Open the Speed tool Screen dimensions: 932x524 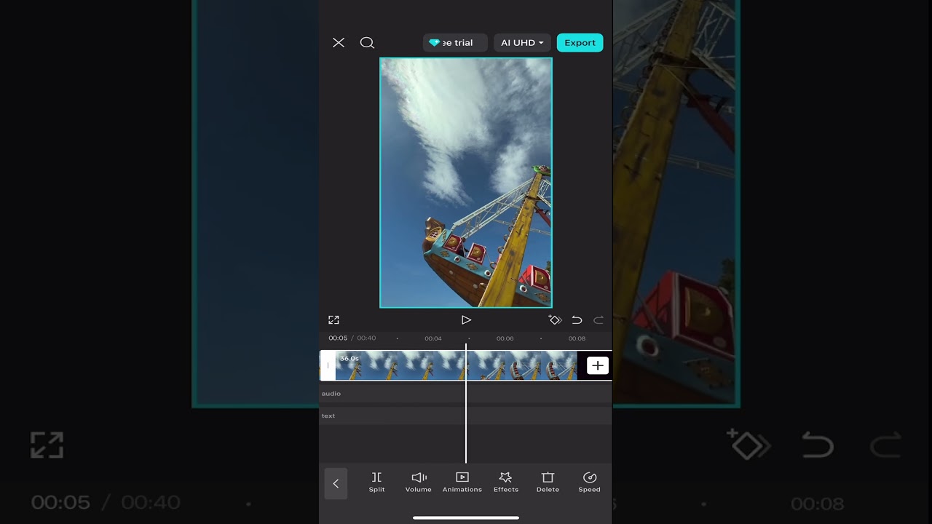pyautogui.click(x=590, y=483)
